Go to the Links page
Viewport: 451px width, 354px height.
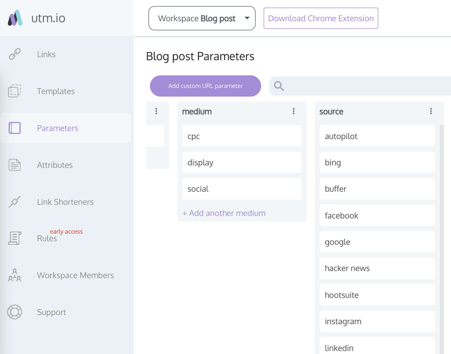tap(46, 54)
